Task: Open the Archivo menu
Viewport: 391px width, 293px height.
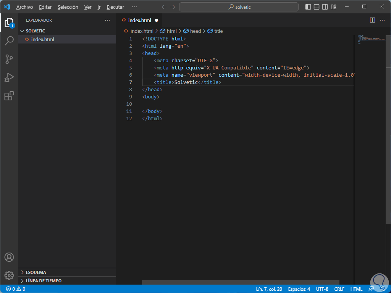Action: [24, 7]
